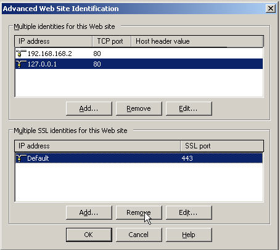Click the icon next to Default SSL entry
The width and height of the screenshot is (280, 250).
point(21,158)
